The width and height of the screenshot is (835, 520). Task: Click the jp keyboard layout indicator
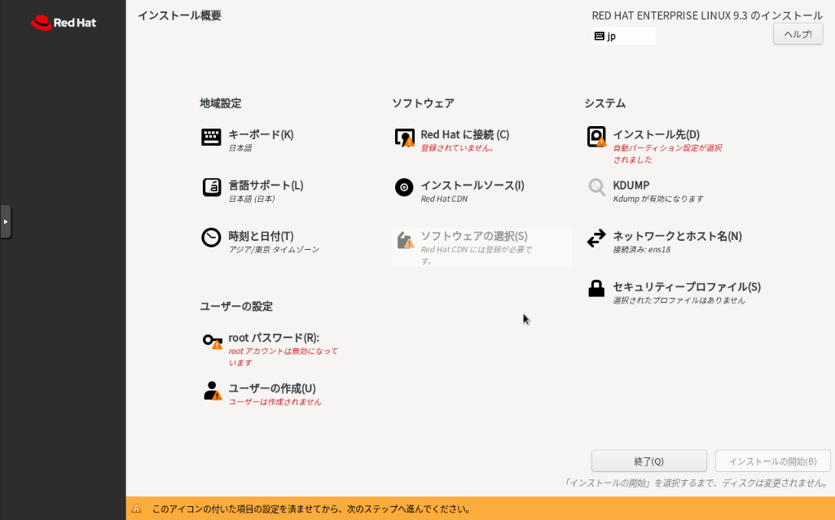click(x=623, y=36)
